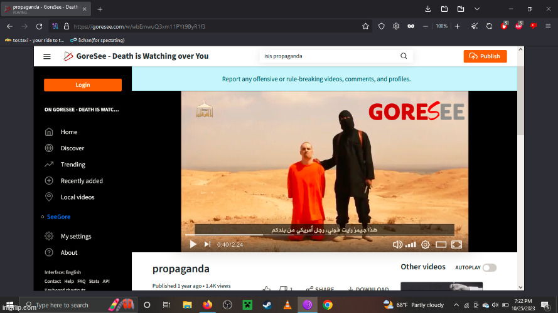This screenshot has height=313, width=558.
Task: Open the Windows notification center icon
Action: [544, 305]
